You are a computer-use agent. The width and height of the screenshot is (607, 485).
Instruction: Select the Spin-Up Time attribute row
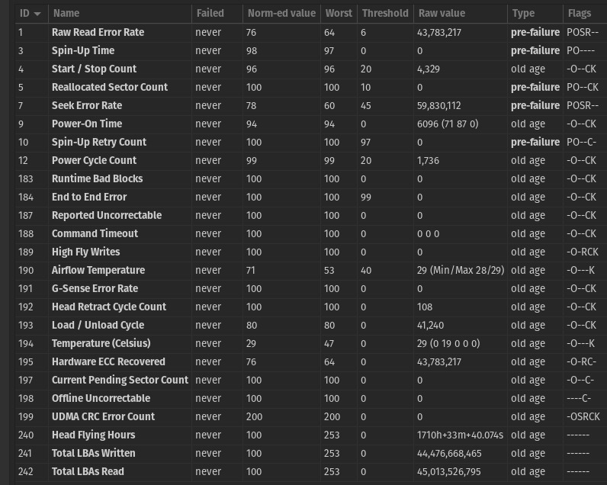coord(83,51)
